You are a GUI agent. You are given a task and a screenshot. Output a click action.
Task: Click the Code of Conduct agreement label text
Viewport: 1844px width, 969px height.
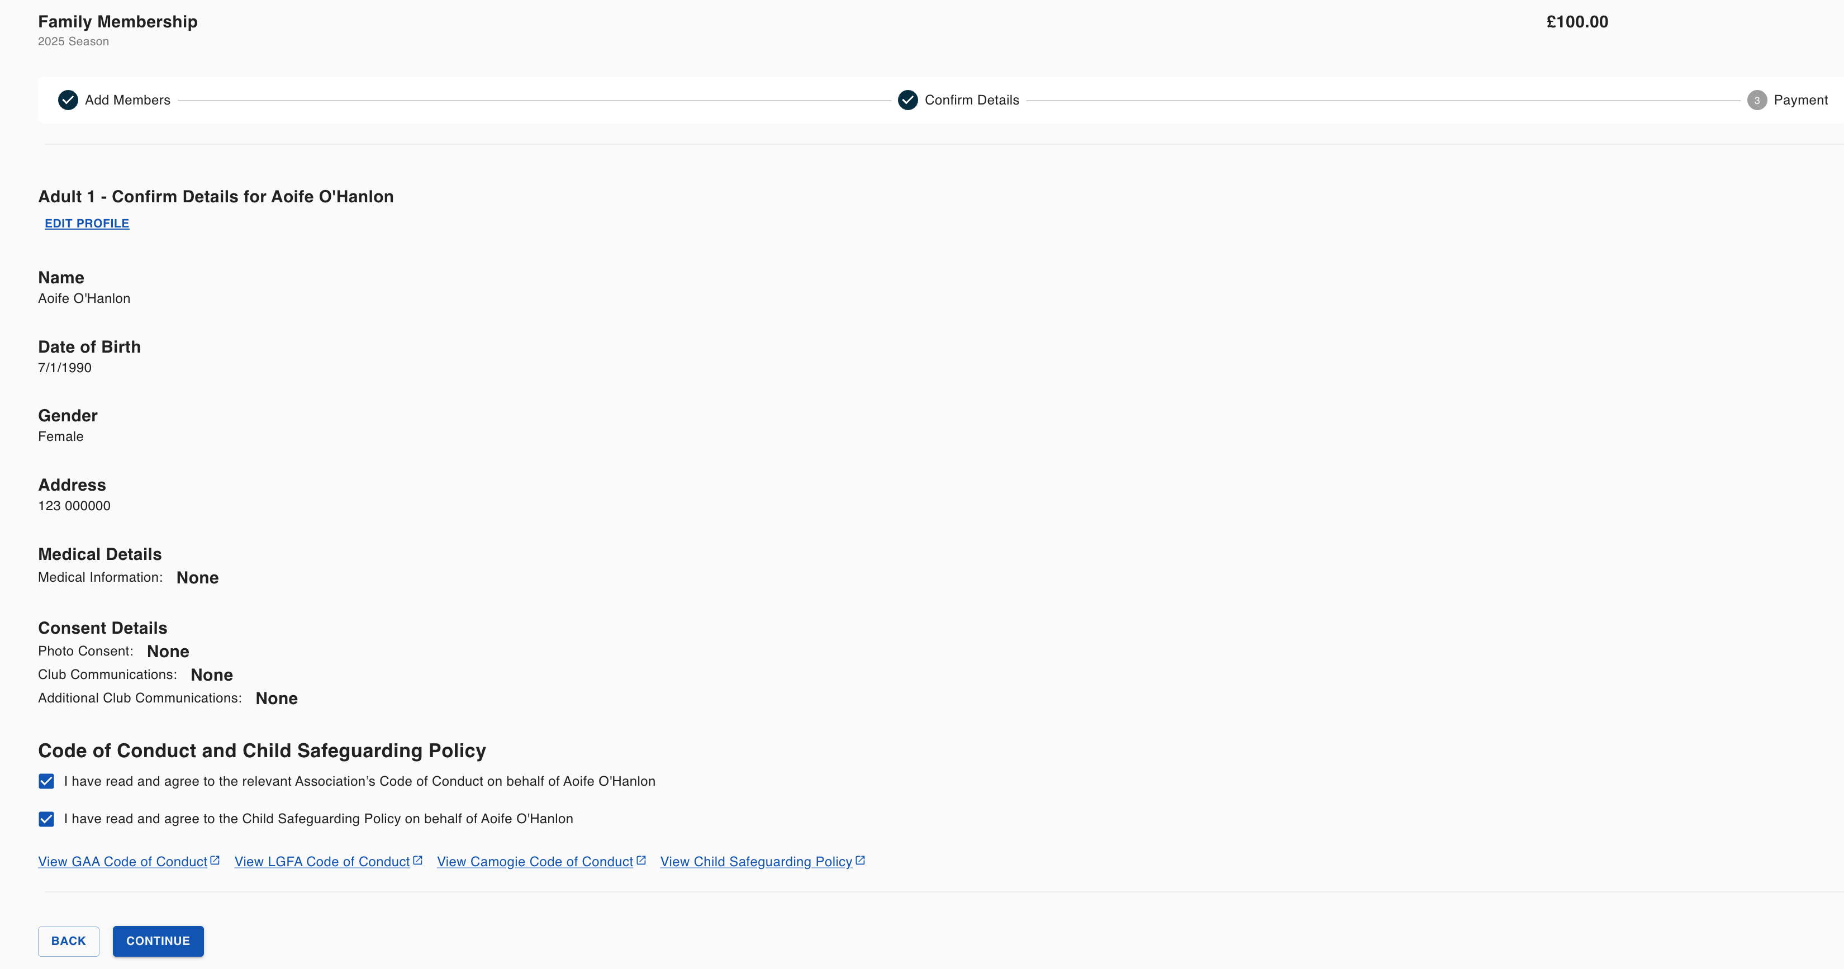pos(359,781)
